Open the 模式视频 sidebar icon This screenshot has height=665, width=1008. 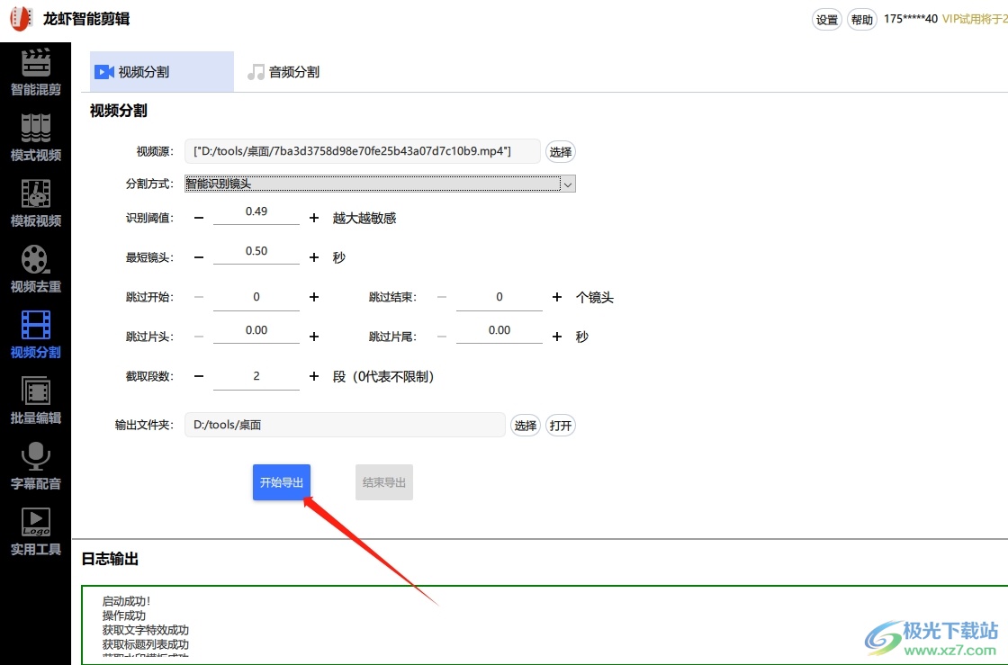click(x=35, y=129)
